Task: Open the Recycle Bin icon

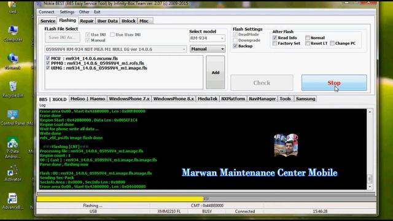Action: (x=13, y=90)
